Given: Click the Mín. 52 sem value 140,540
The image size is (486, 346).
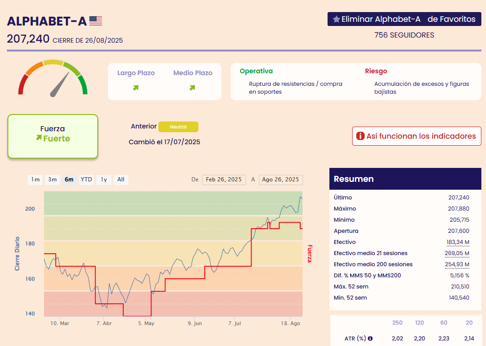Looking at the screenshot, I should click(459, 298).
